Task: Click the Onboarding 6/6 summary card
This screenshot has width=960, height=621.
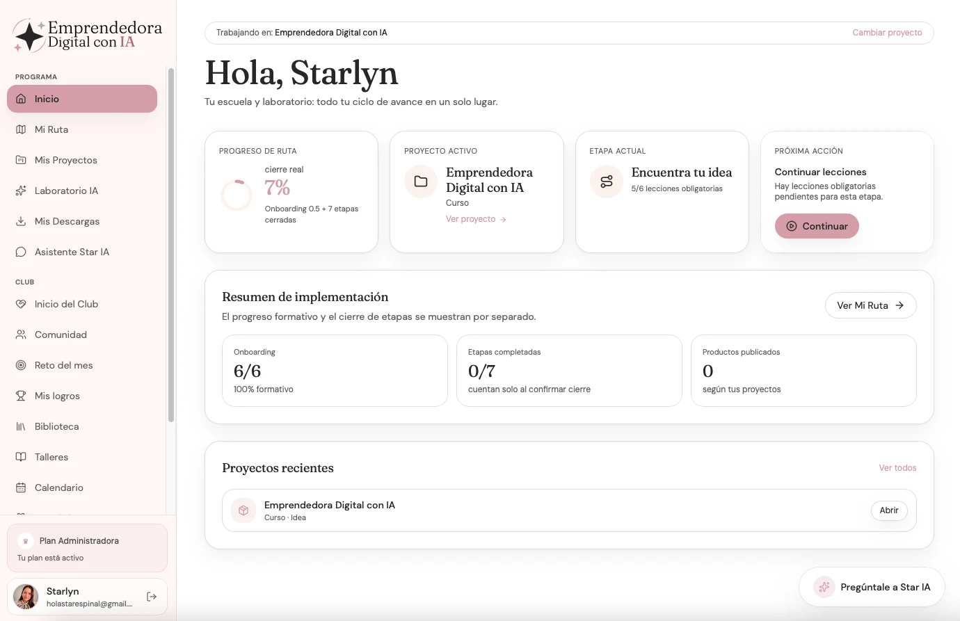Action: [x=335, y=371]
